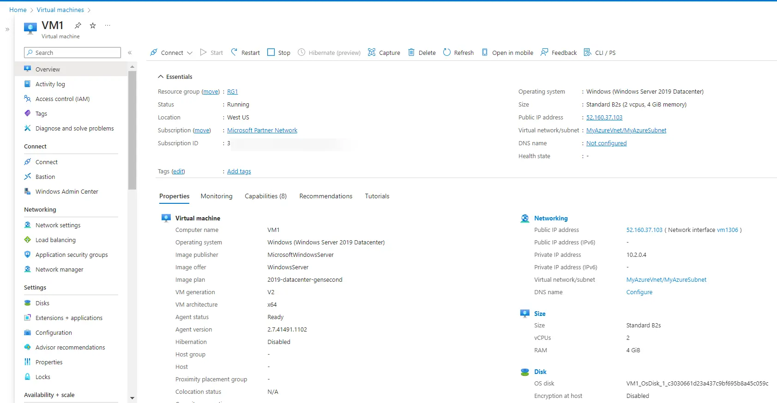Image resolution: width=777 pixels, height=403 pixels.
Task: Click the Capture image icon
Action: pos(372,53)
